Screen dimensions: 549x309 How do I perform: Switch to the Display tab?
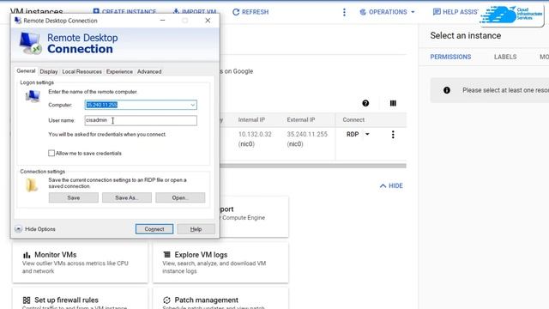[49, 71]
